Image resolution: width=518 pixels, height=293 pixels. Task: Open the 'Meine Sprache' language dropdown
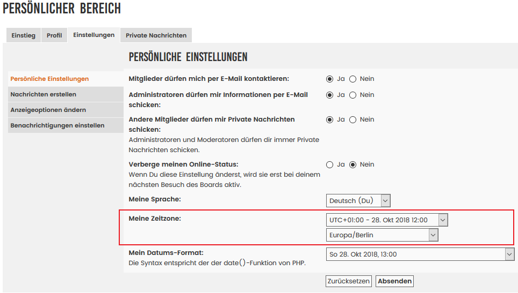pos(358,200)
